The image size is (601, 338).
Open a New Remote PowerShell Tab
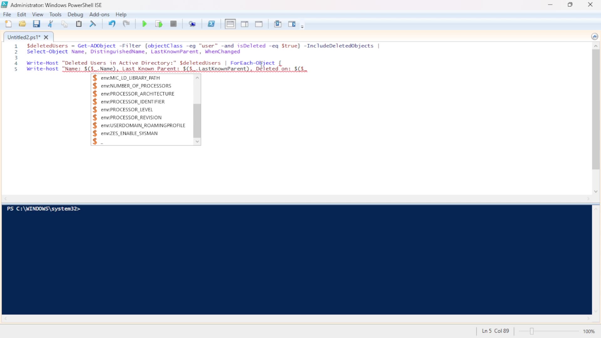192,24
